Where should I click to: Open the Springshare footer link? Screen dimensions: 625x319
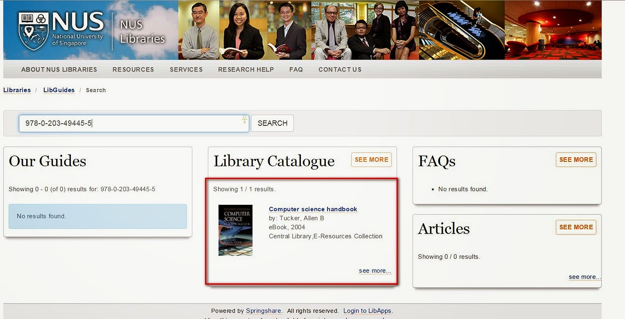point(264,311)
